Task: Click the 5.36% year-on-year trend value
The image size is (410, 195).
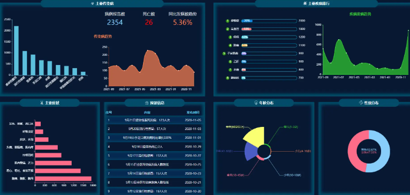Action: 182,23
